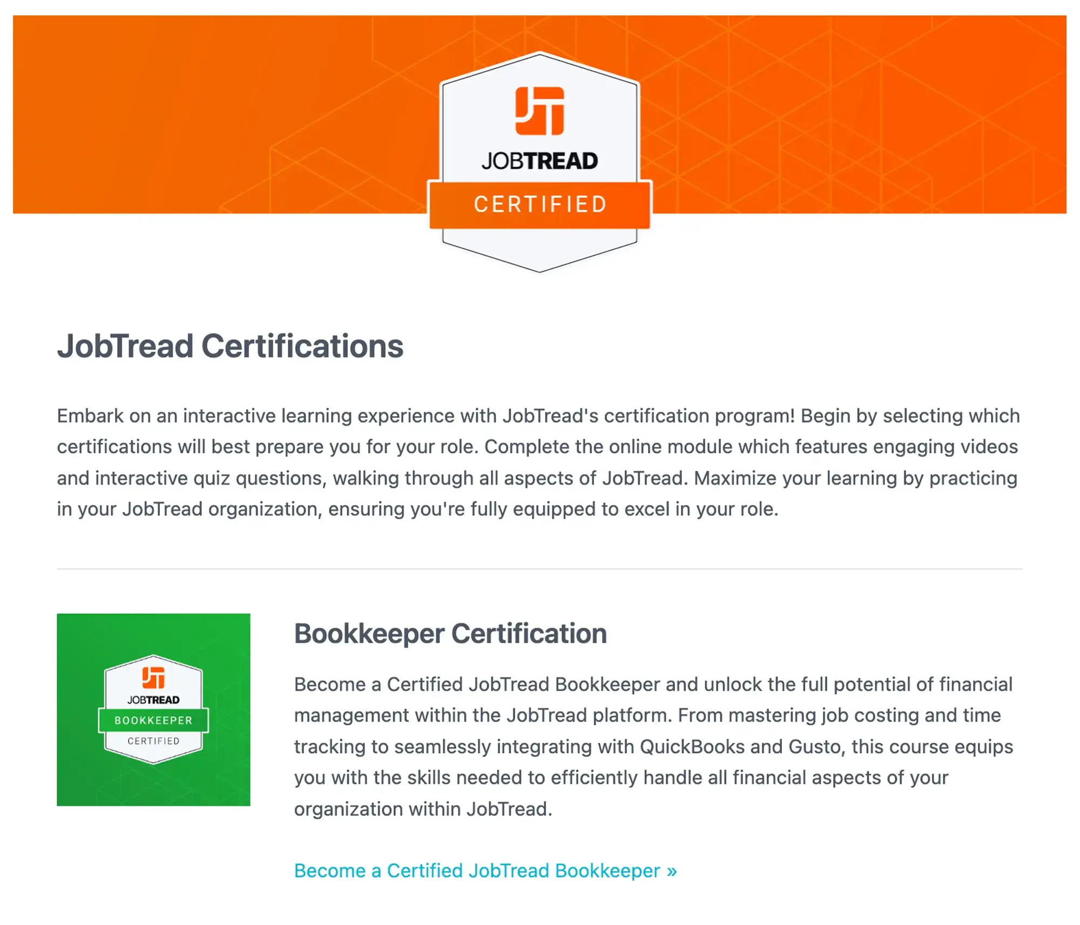1080x925 pixels.
Task: Click the small JT logo in green badge
Action: point(153,677)
